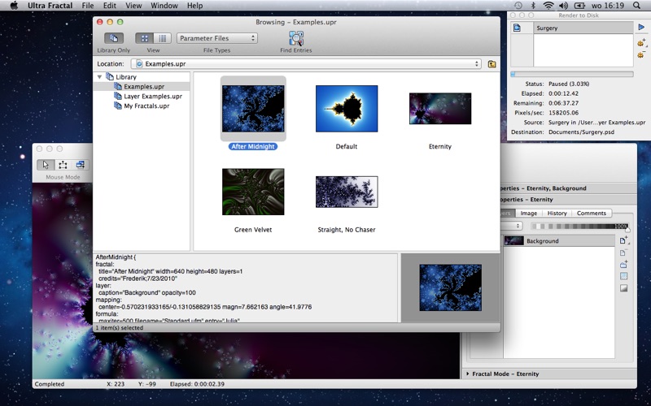Click the After Midnight name label
Viewport: 651px width, 406px height.
click(x=253, y=146)
